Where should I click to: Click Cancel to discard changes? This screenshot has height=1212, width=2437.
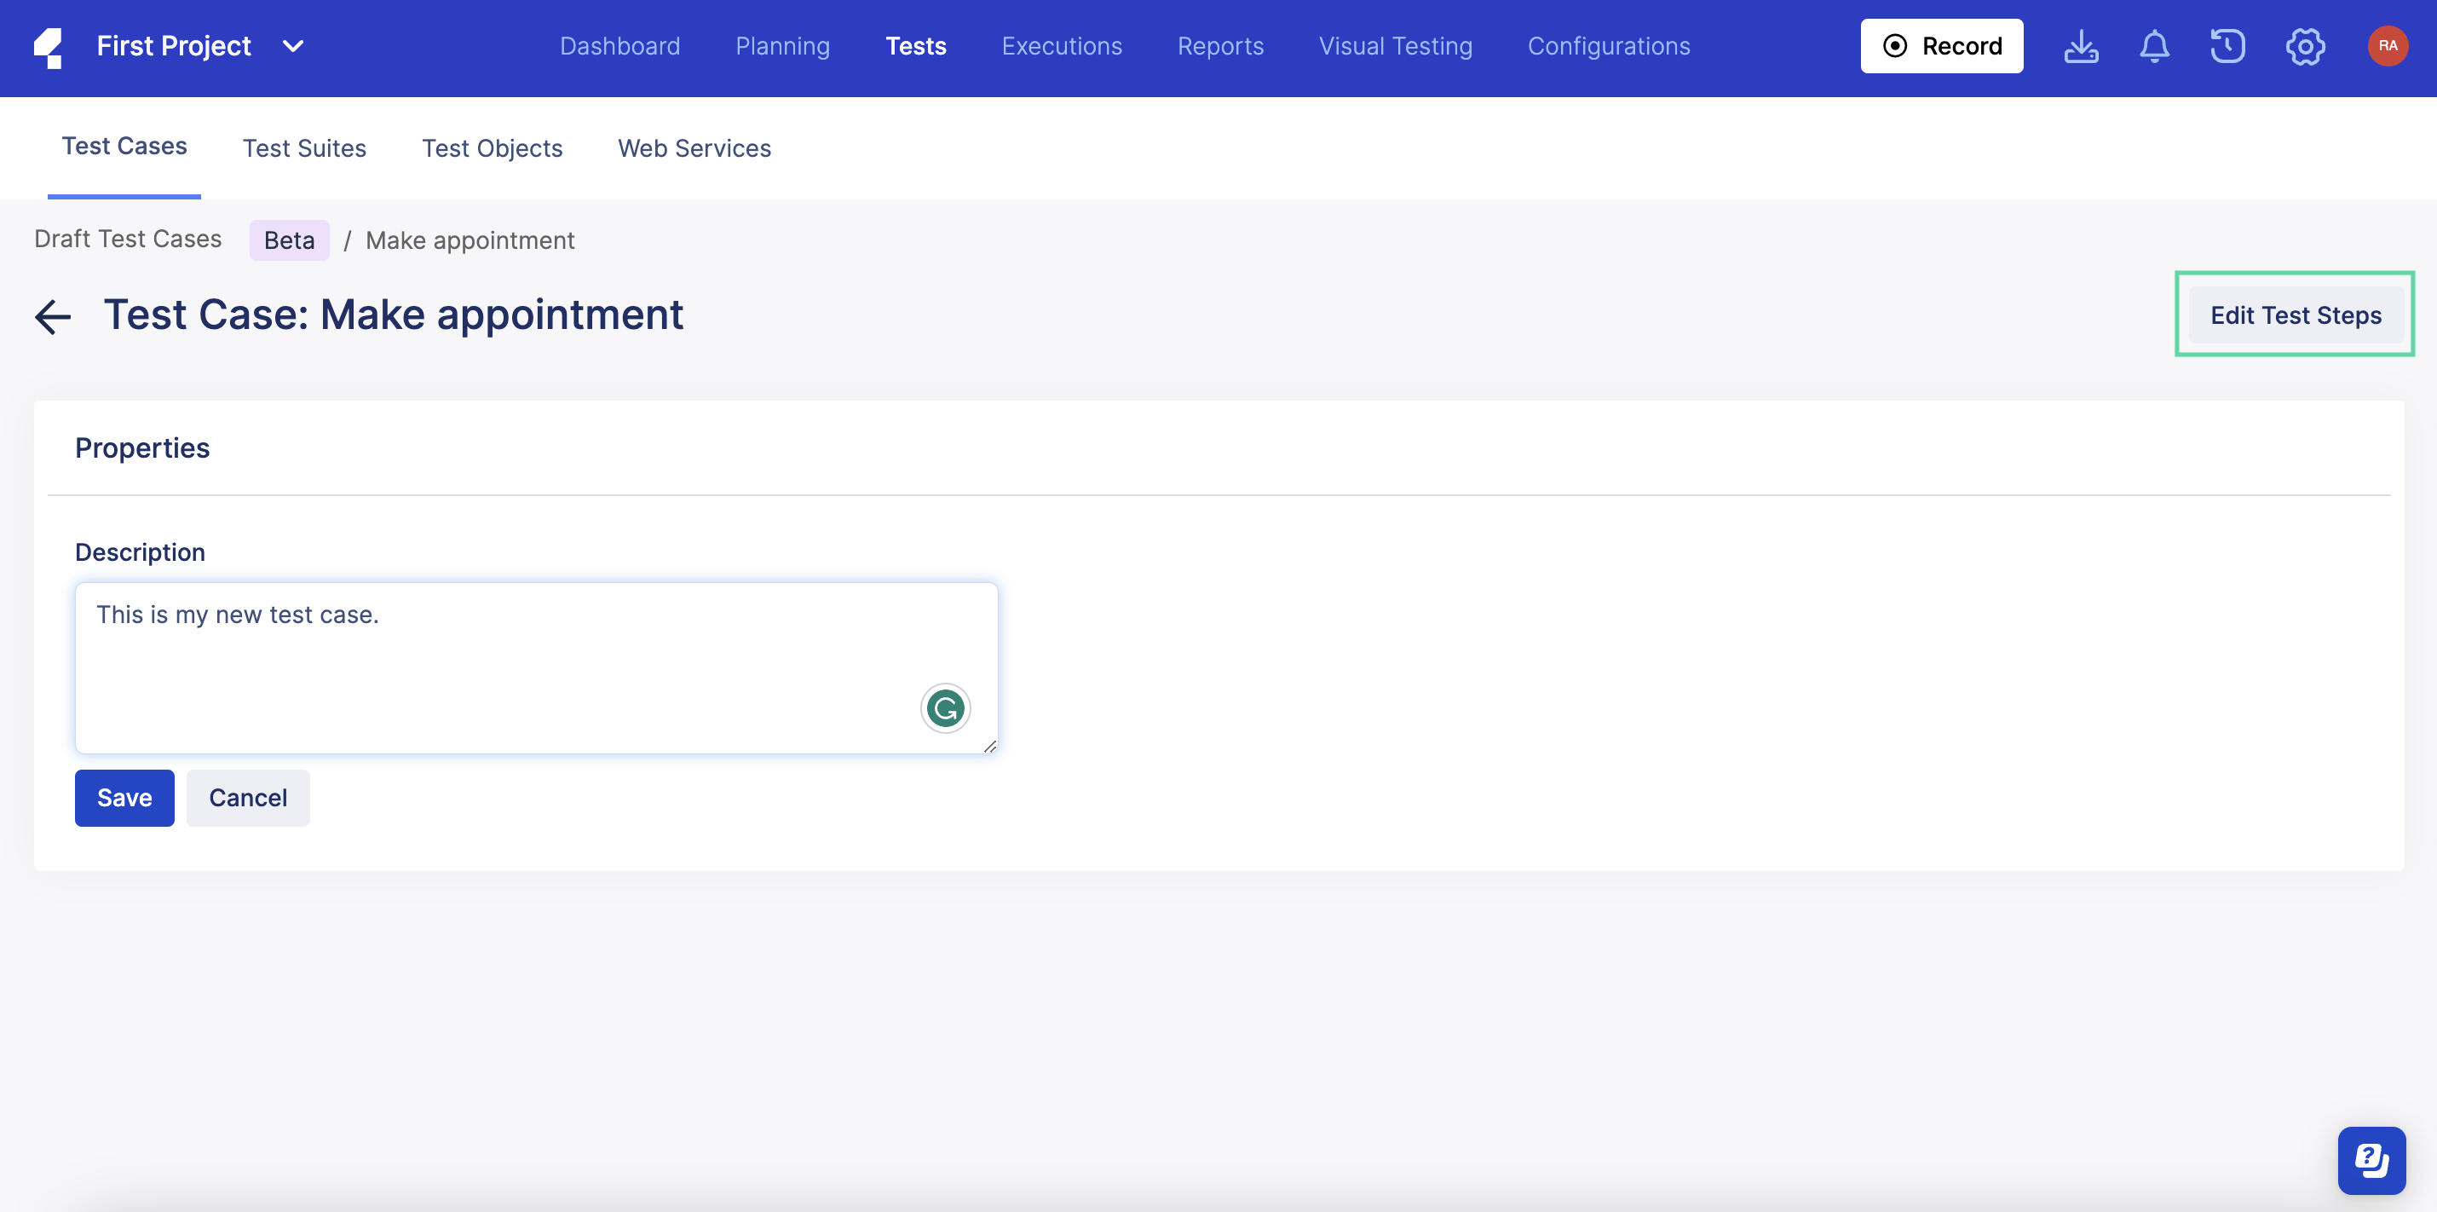249,797
